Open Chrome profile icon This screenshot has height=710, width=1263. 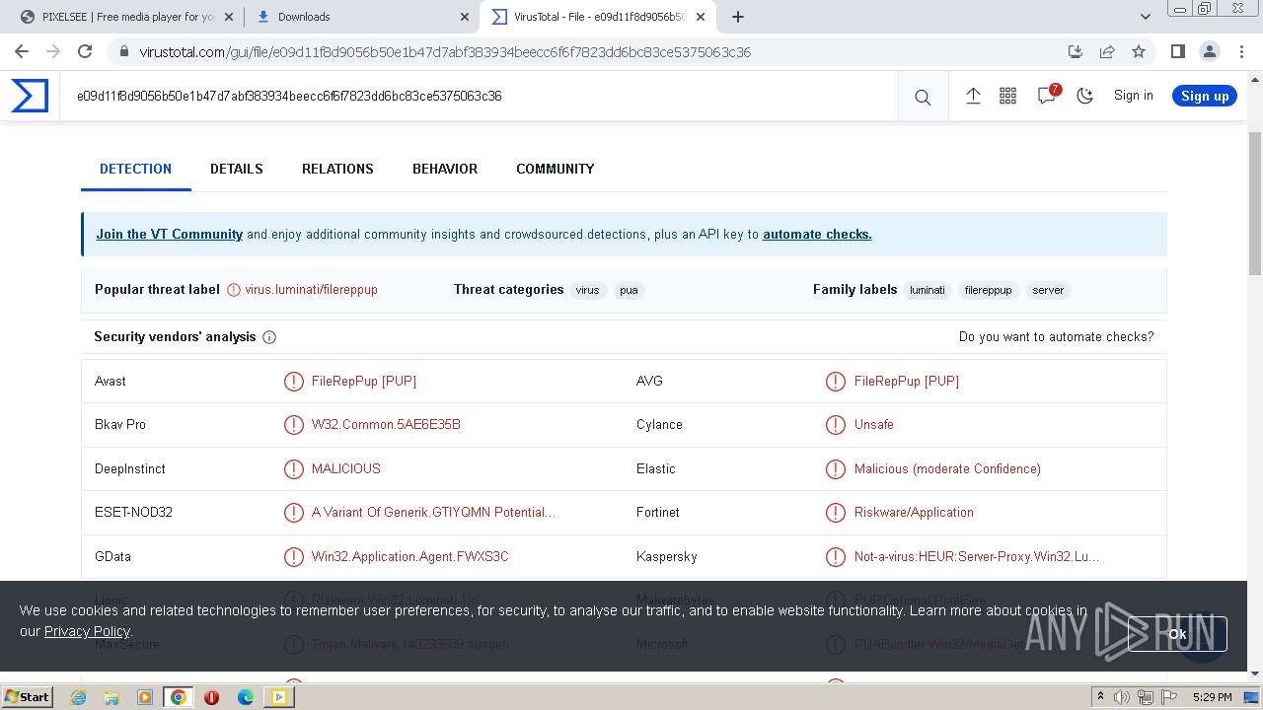pyautogui.click(x=1210, y=52)
